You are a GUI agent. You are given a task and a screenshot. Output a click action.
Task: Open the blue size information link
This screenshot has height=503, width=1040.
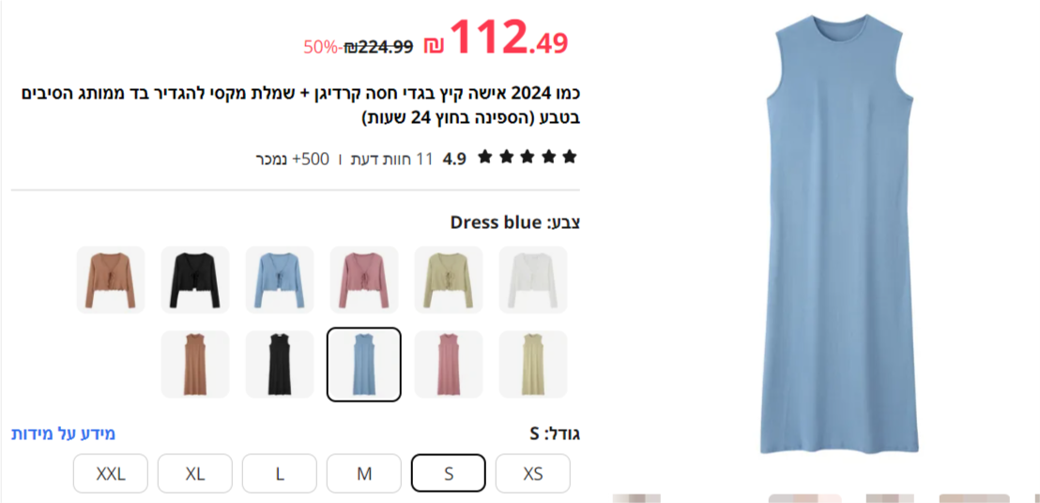tap(64, 434)
